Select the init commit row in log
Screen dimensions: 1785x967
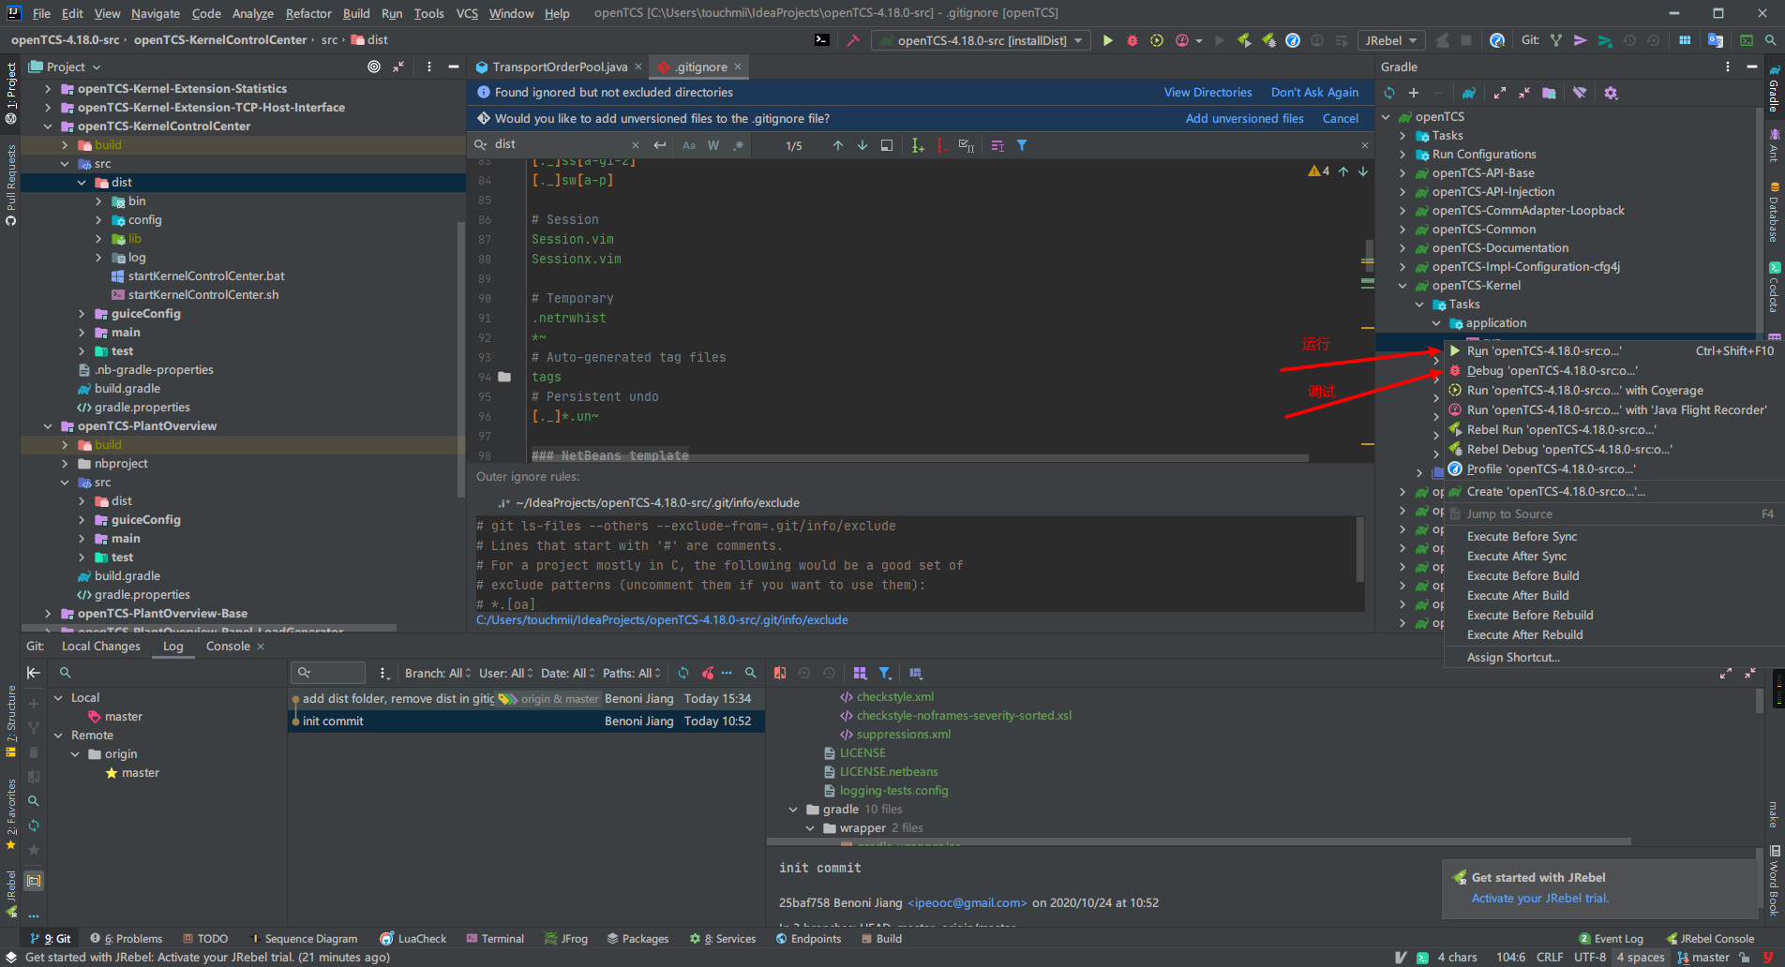click(526, 722)
